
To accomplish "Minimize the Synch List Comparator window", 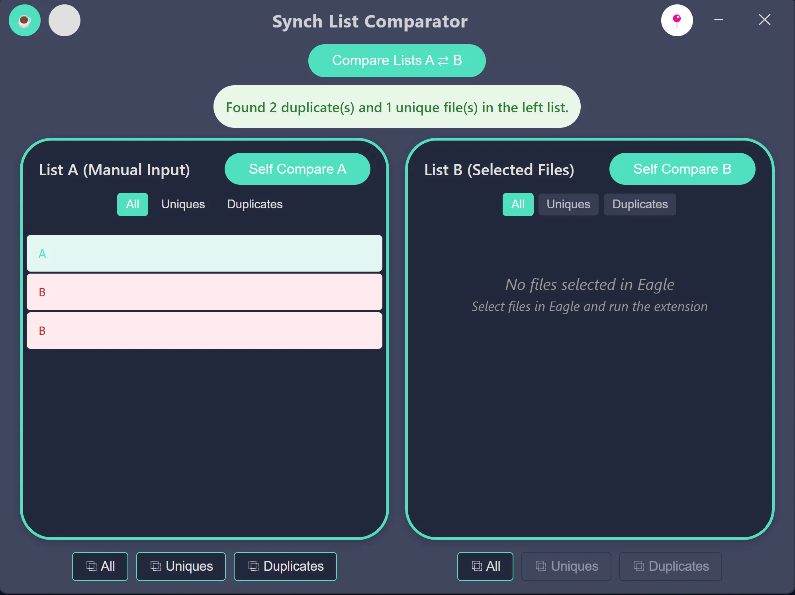I will point(719,20).
